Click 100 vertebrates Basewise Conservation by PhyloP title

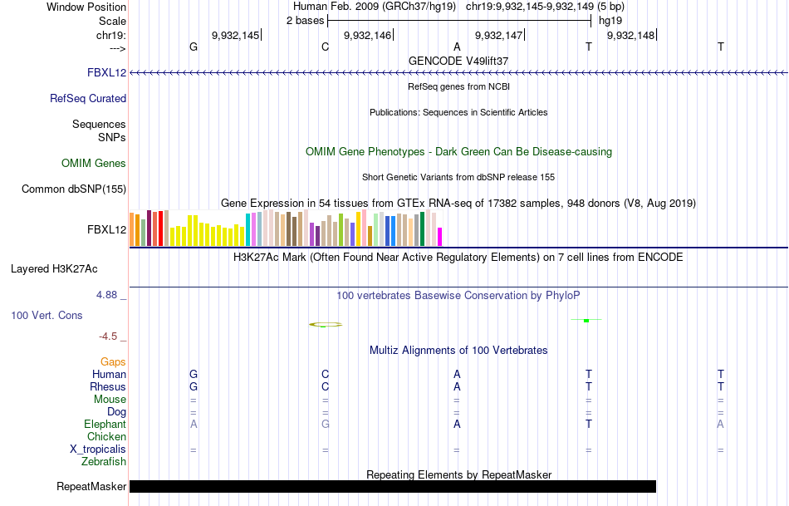[458, 296]
